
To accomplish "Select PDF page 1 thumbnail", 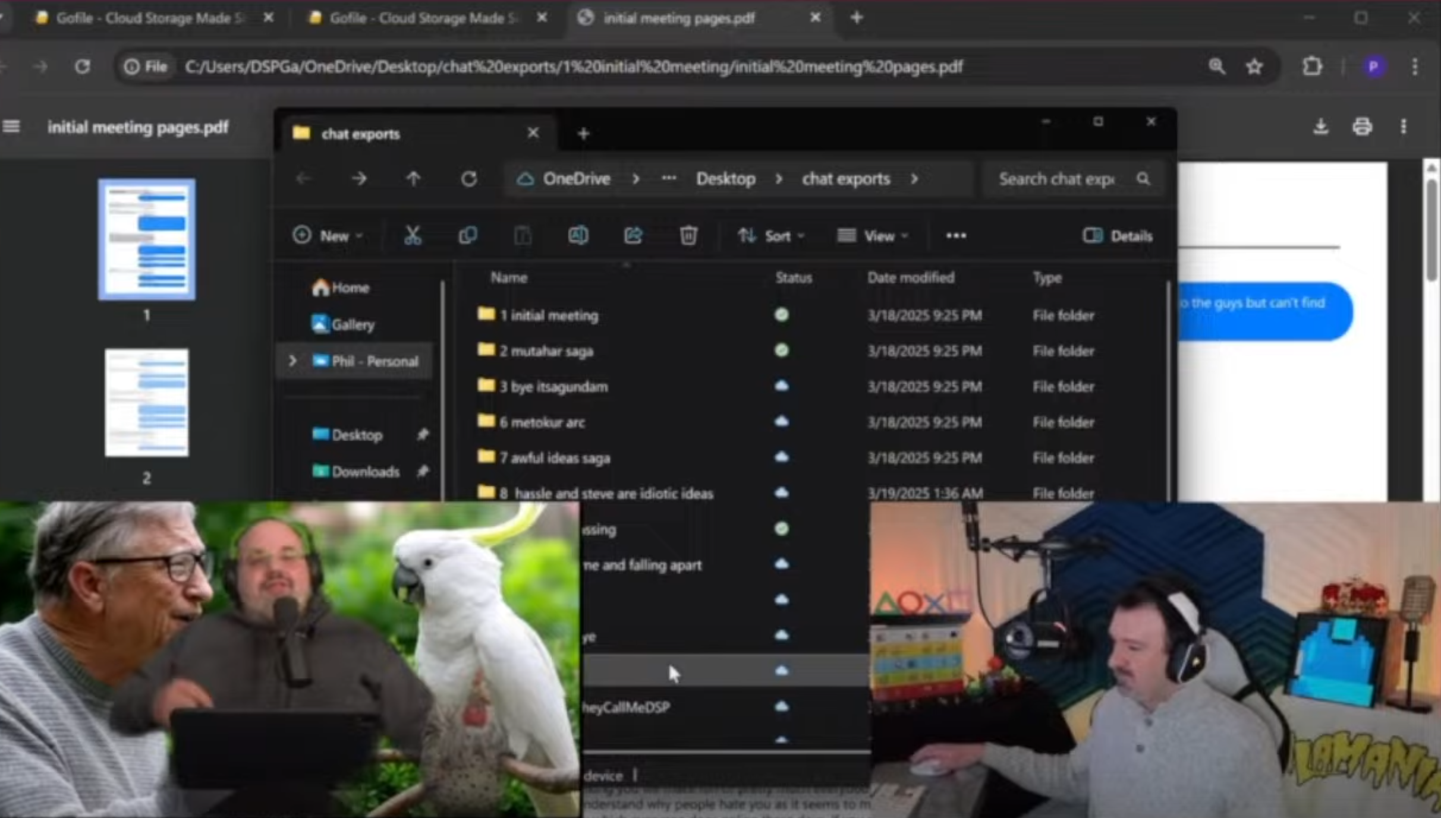I will click(147, 239).
